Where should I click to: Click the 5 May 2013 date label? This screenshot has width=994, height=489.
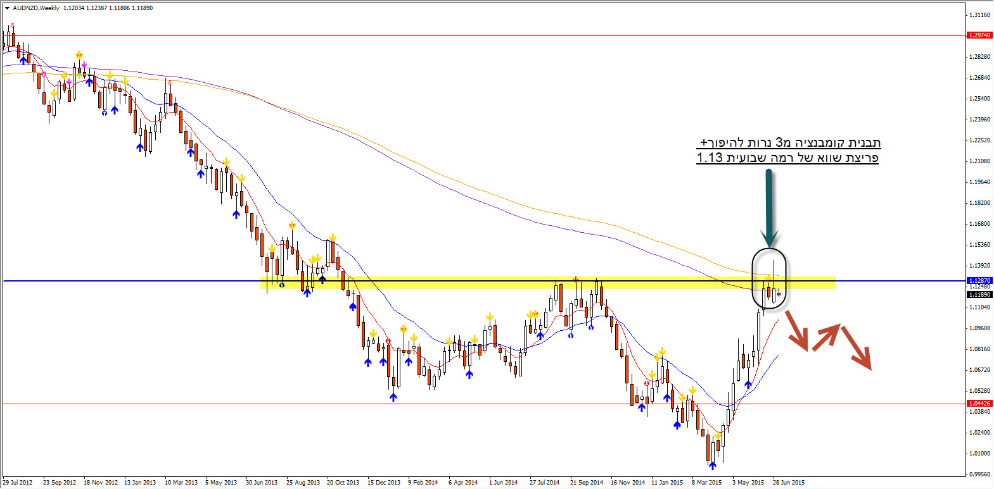(221, 483)
